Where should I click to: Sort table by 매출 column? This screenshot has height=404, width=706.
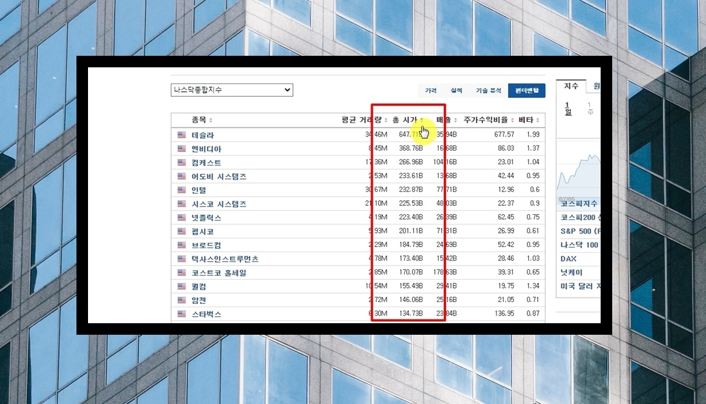(x=444, y=120)
